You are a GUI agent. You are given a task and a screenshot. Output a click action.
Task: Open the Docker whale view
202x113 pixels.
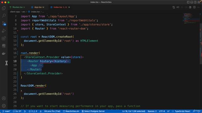coord(4,53)
